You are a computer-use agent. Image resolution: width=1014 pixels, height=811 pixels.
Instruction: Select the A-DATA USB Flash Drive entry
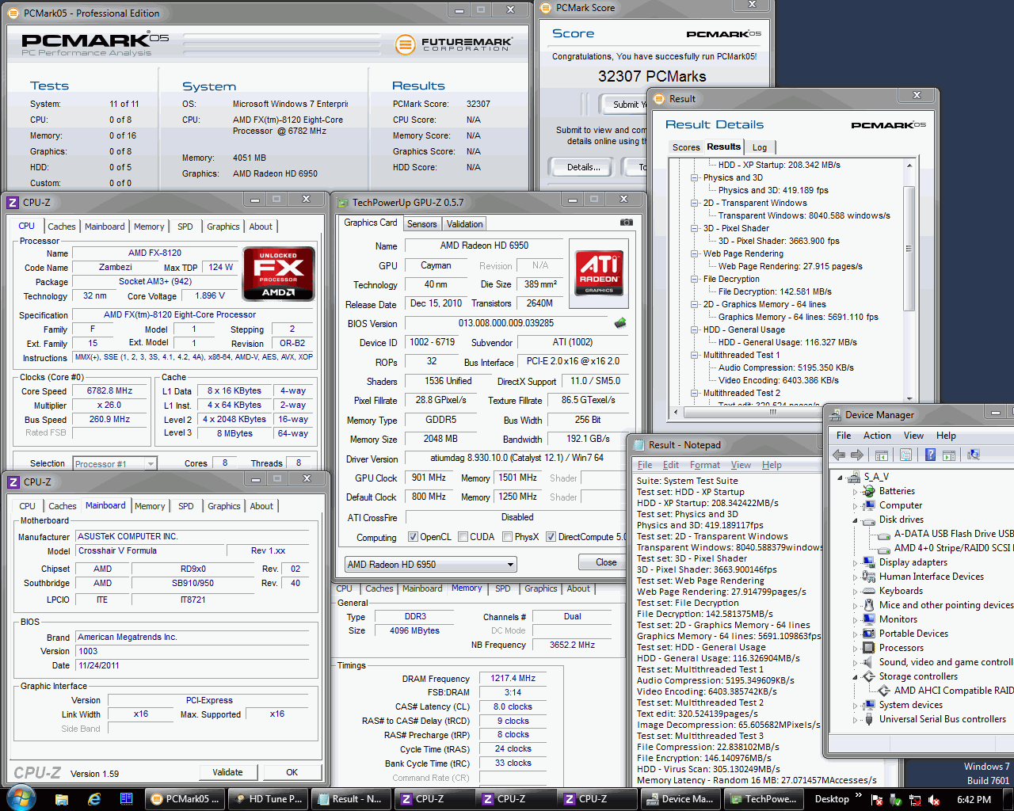(x=954, y=534)
